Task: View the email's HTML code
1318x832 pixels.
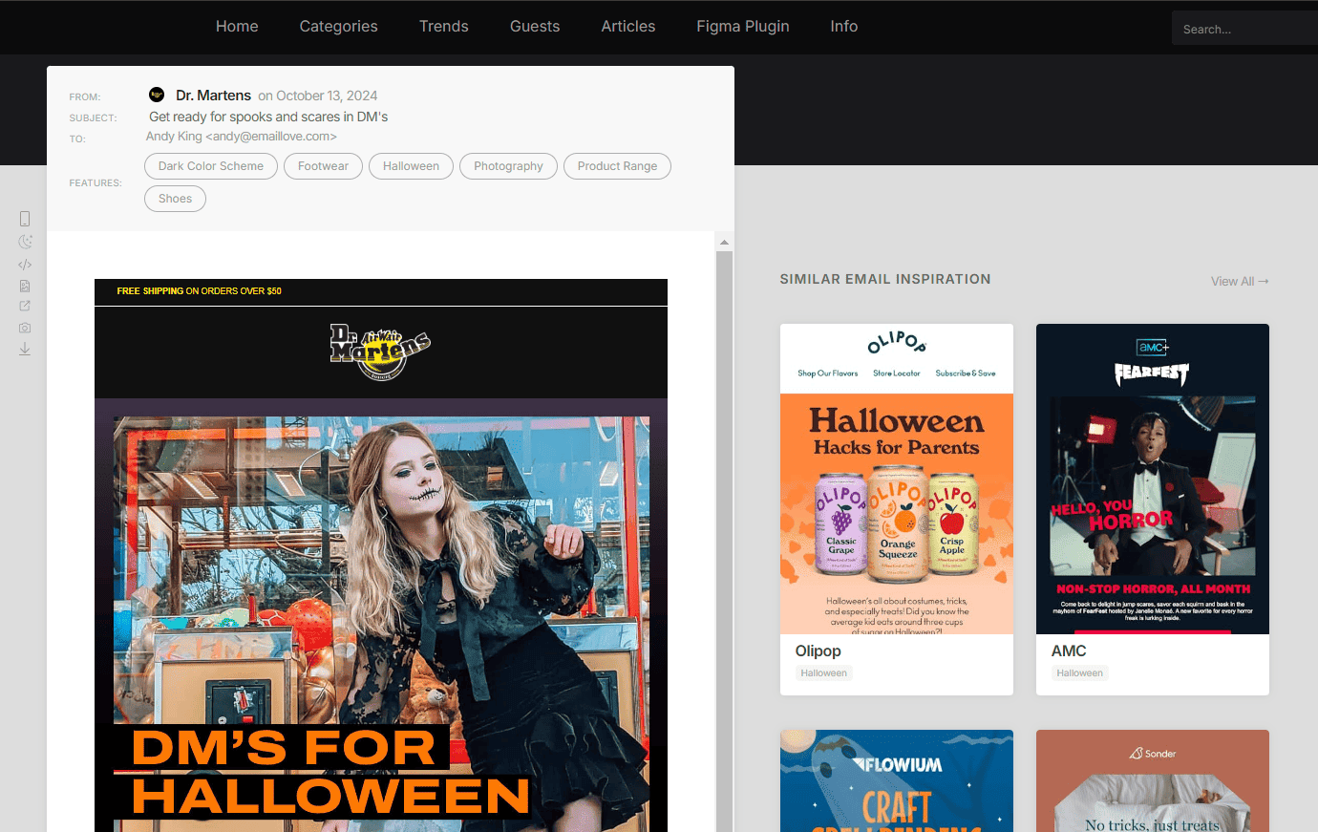Action: (24, 264)
